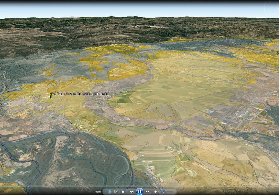Mute audio using the speaker icon

tap(155, 192)
